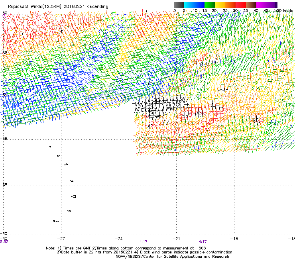The width and height of the screenshot is (295, 259).
Task: Click the yellow 20-25 knots legend color
Action: coord(220,5)
